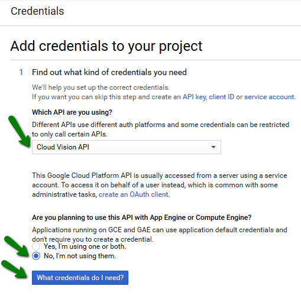Click the App Engine or Compute Engine question
This screenshot has width=301, height=299.
click(141, 217)
